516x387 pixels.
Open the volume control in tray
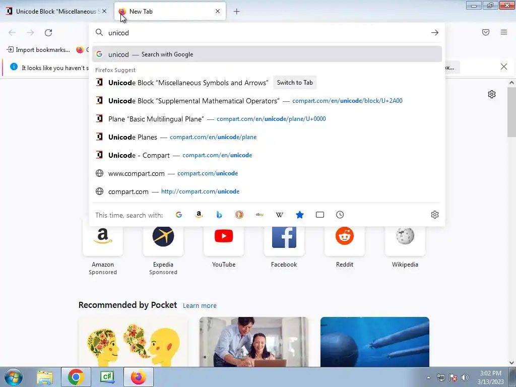pyautogui.click(x=465, y=377)
